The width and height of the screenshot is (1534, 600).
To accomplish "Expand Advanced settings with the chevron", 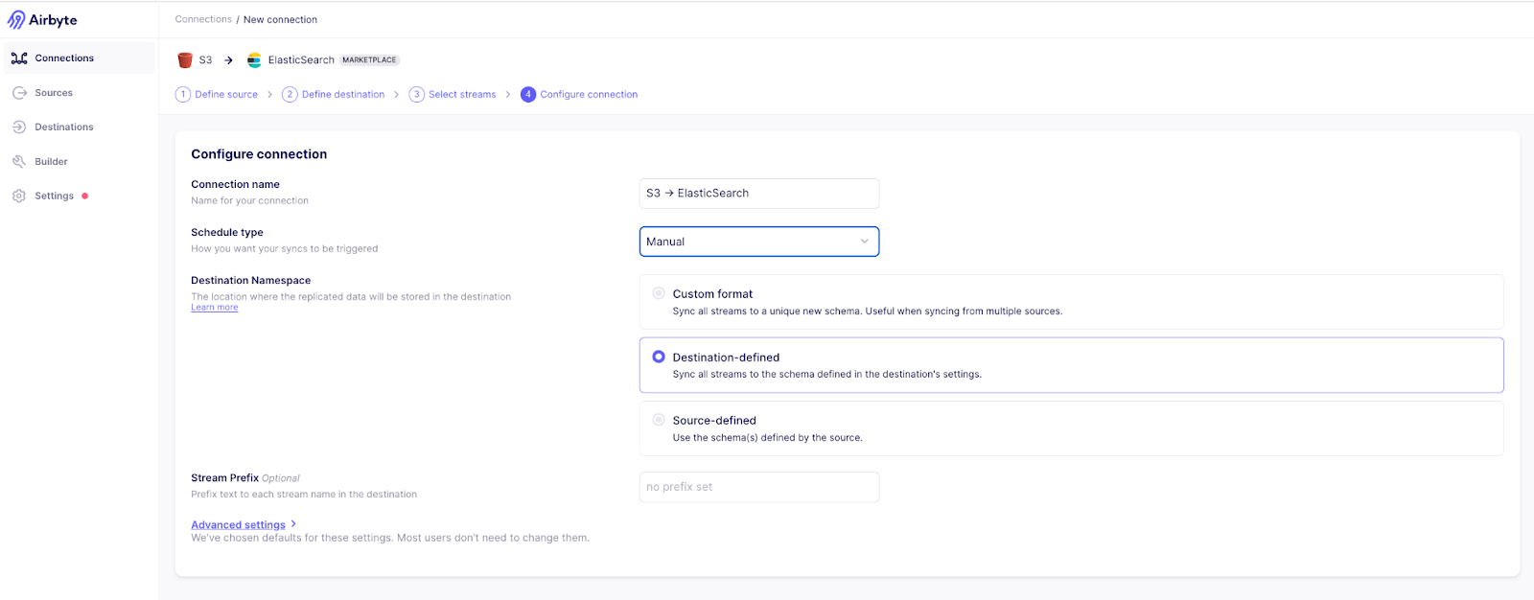I will [x=293, y=524].
